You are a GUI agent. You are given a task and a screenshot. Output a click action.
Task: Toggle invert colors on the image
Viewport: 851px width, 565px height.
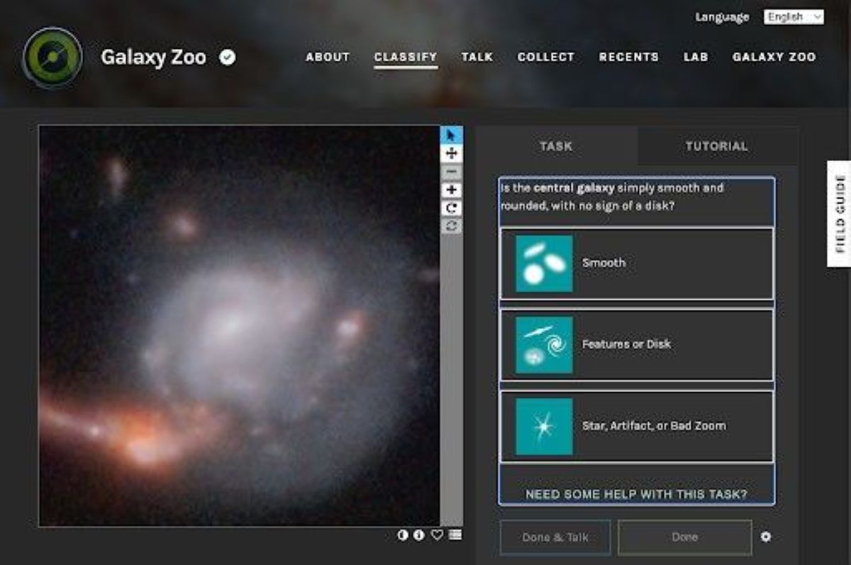coord(403,535)
